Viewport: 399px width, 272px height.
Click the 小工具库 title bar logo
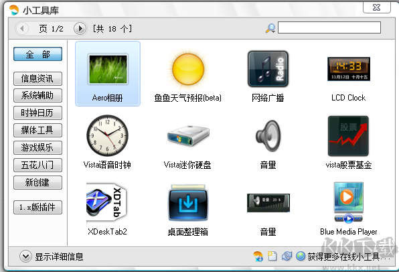pyautogui.click(x=14, y=10)
